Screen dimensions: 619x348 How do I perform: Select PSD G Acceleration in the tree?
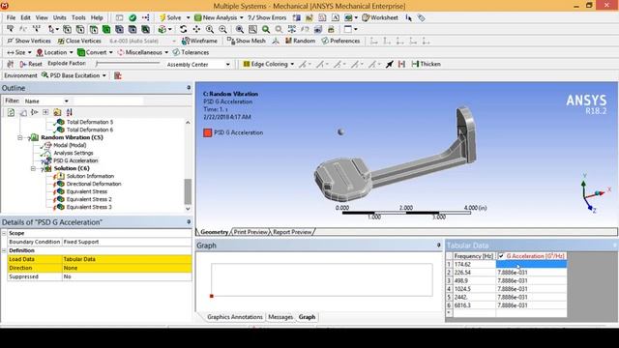(x=75, y=160)
